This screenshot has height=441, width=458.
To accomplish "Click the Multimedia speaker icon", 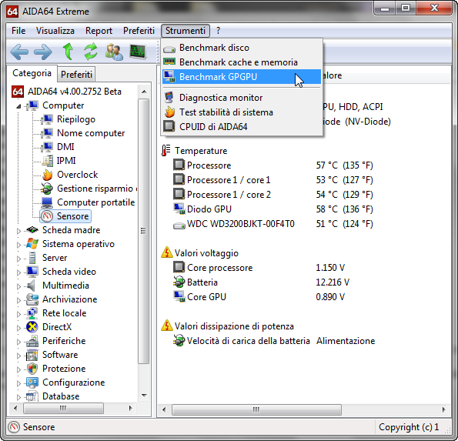I will click(x=32, y=286).
